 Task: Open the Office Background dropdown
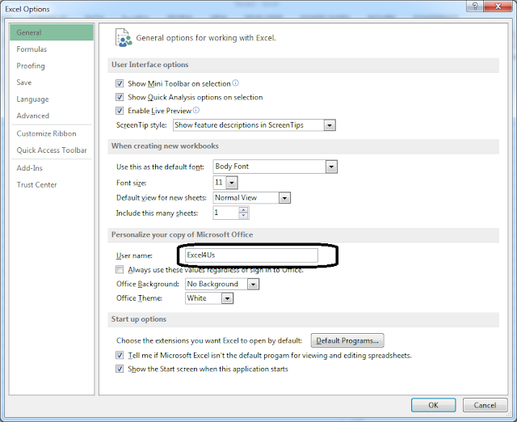(x=253, y=284)
